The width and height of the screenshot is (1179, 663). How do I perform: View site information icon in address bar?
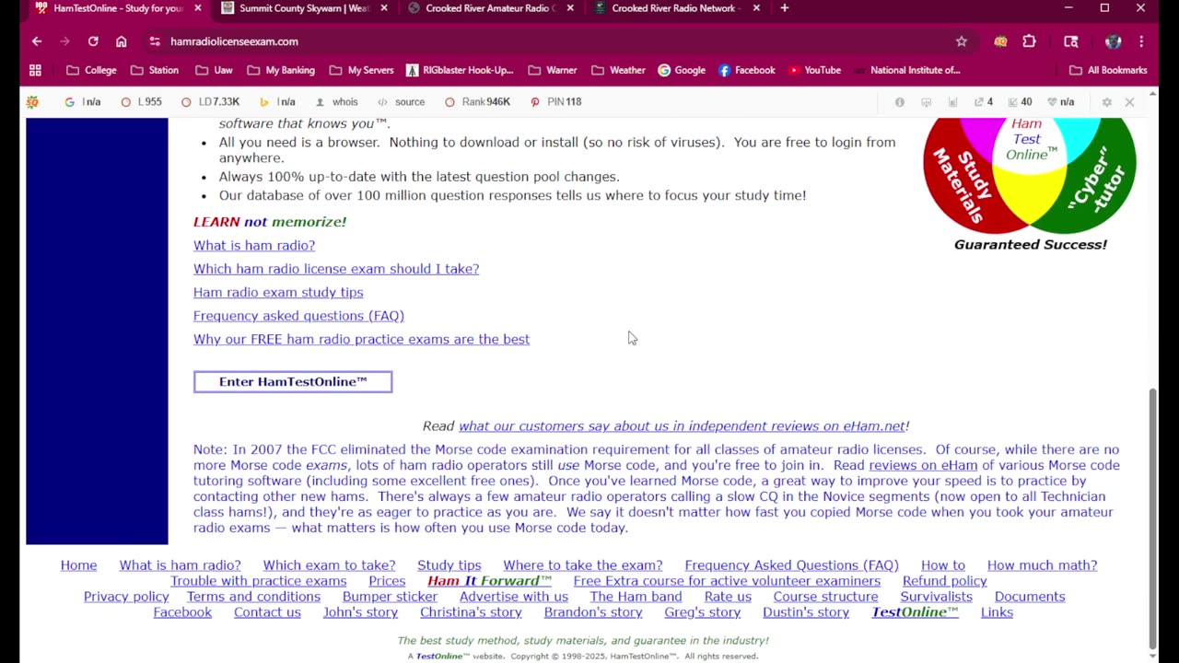154,41
